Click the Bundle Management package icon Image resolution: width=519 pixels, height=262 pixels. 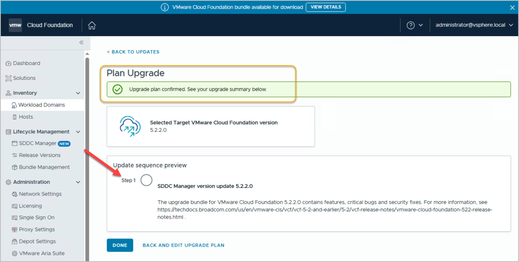(15, 167)
